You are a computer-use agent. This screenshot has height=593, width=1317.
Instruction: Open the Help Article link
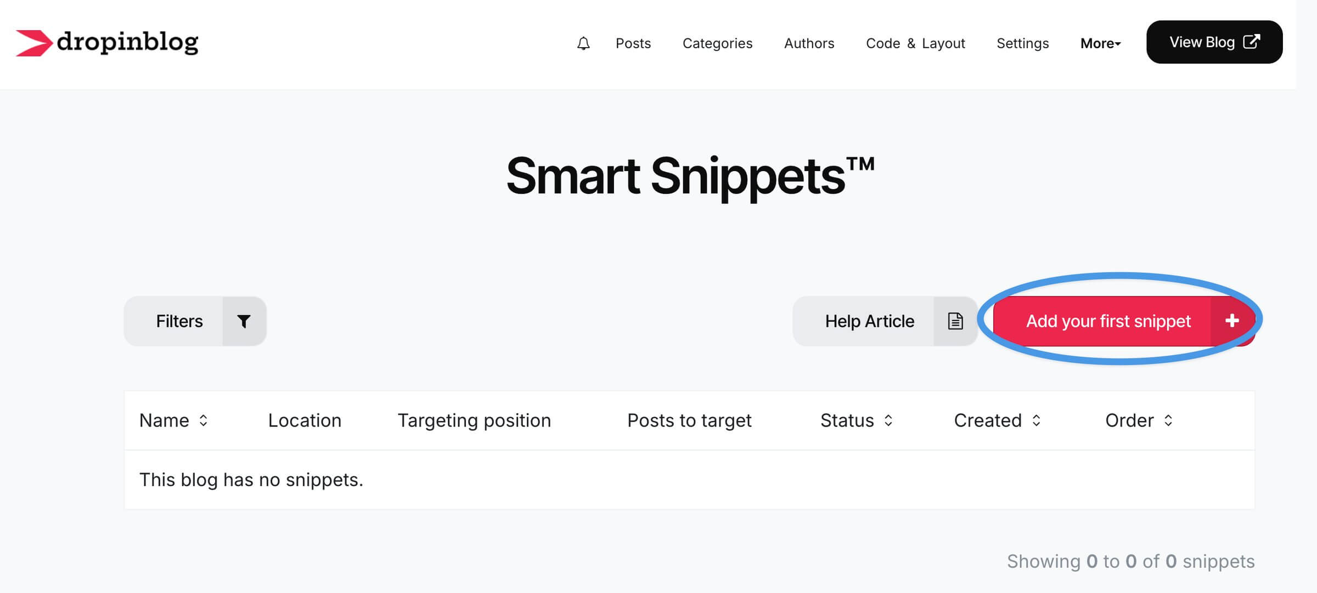pos(869,321)
